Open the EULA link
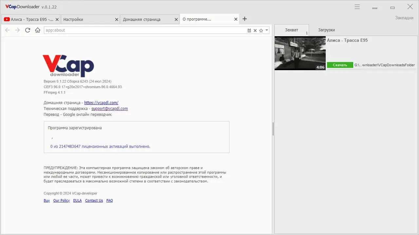 [77, 200]
